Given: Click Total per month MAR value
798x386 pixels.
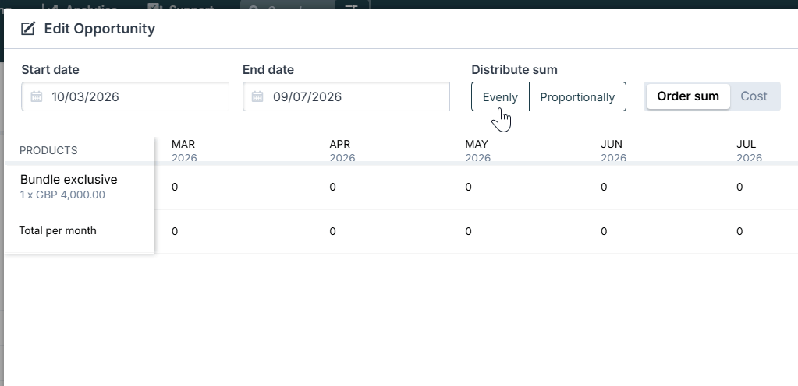Looking at the screenshot, I should (x=175, y=232).
